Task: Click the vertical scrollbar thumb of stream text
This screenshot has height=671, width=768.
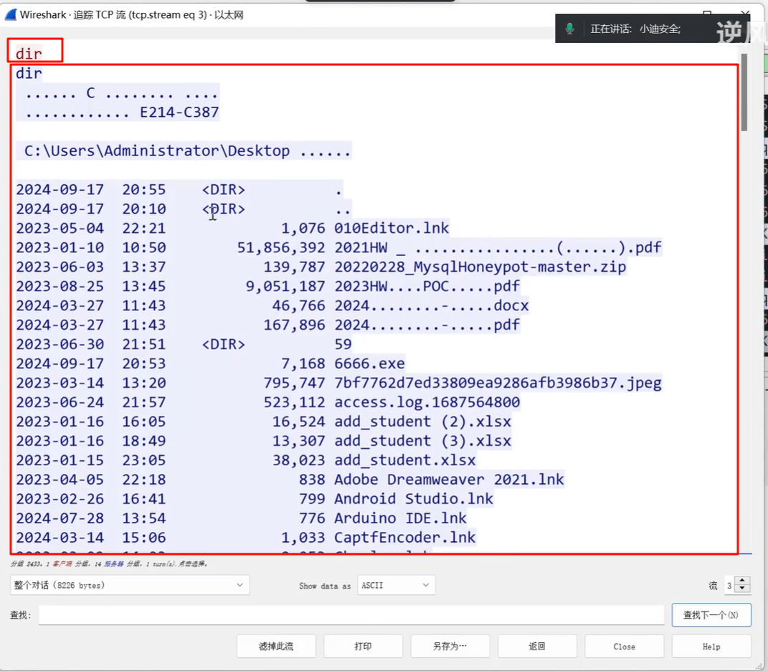Action: point(744,92)
